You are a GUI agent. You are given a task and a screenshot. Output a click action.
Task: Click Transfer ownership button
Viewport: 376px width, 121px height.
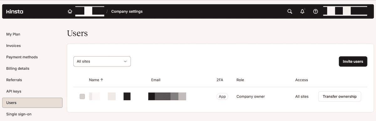point(340,96)
